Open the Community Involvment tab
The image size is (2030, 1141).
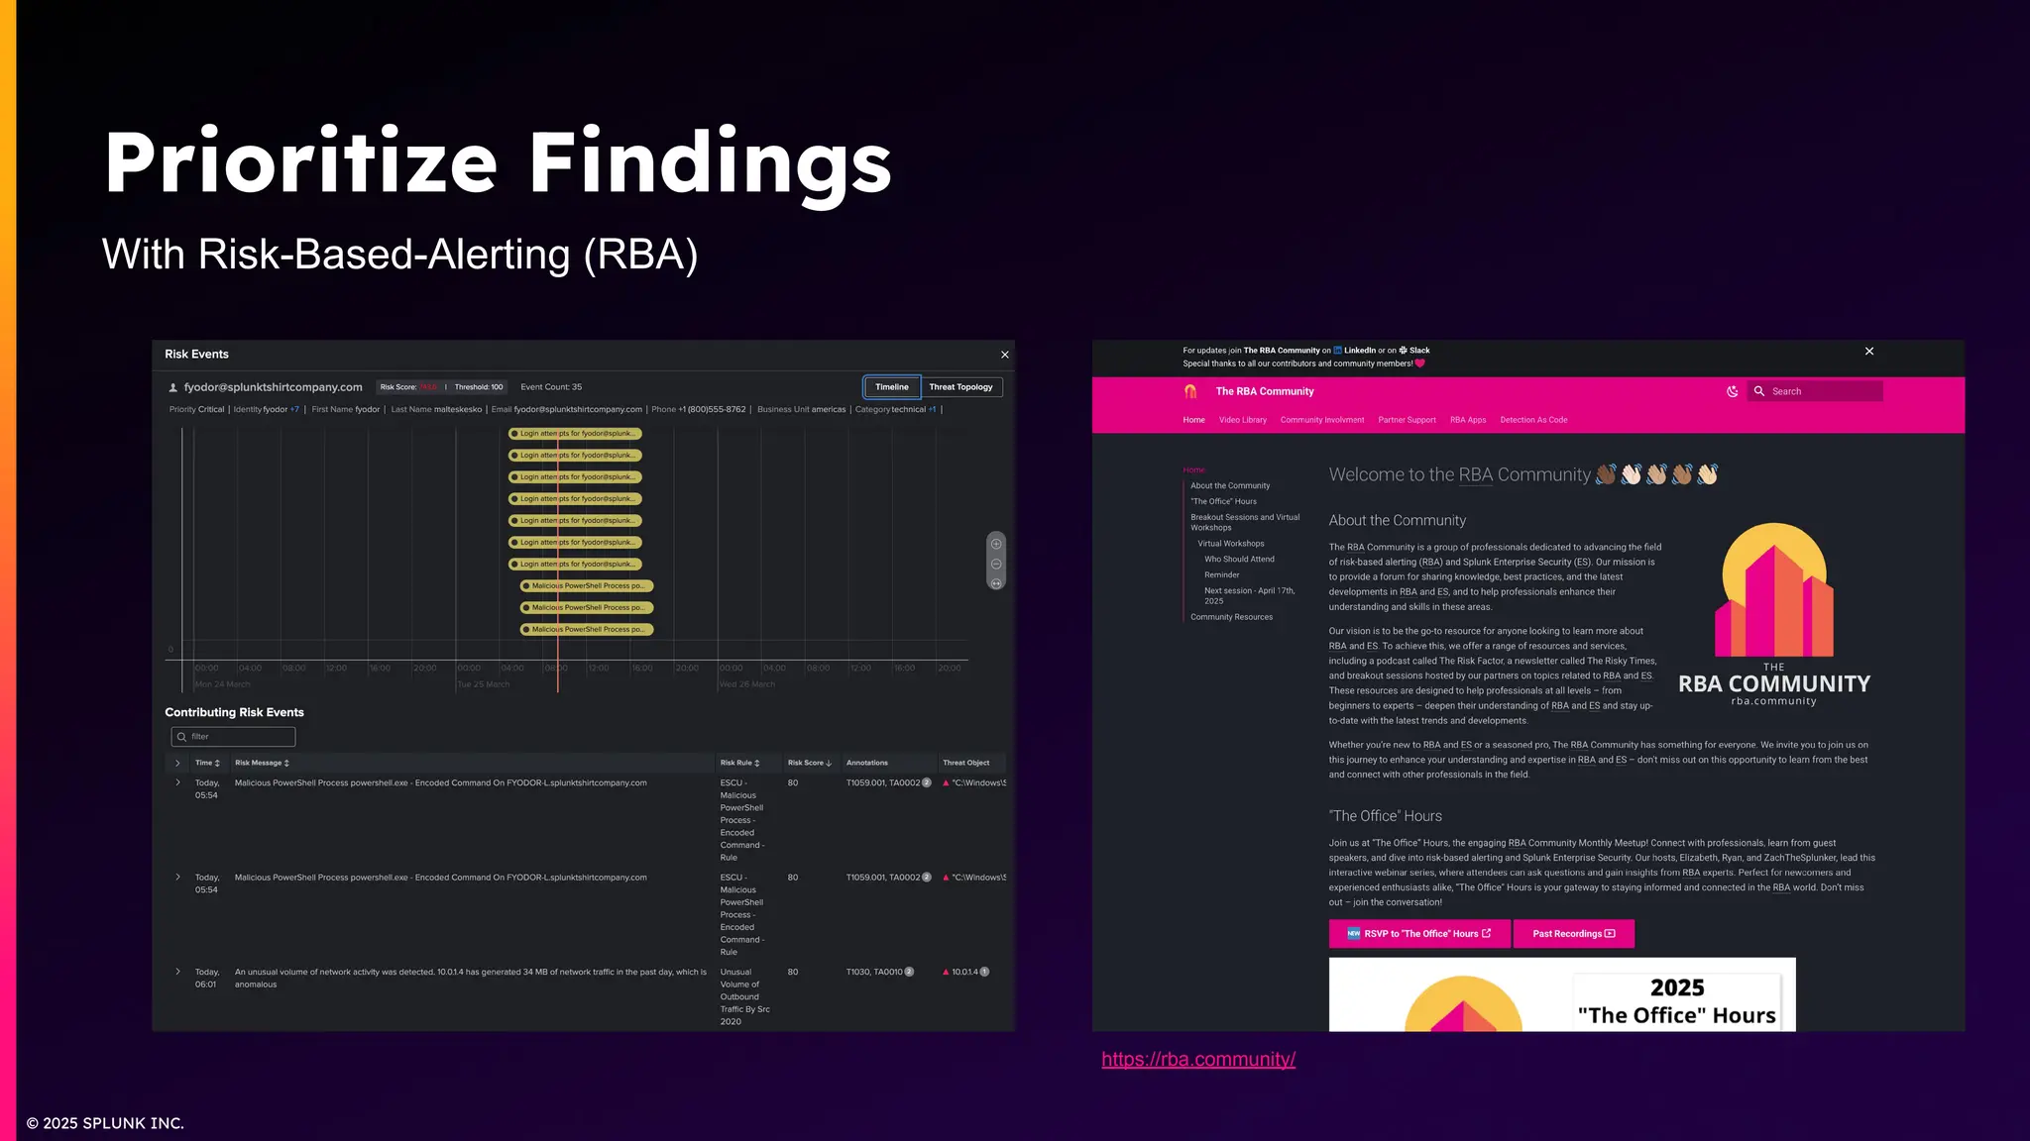coord(1322,420)
